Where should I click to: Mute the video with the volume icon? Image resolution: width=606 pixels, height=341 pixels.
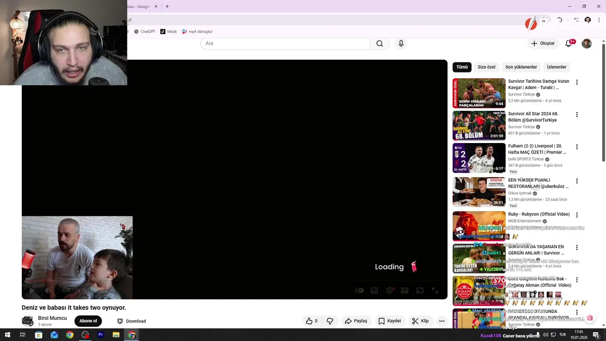pyautogui.click(x=48, y=290)
